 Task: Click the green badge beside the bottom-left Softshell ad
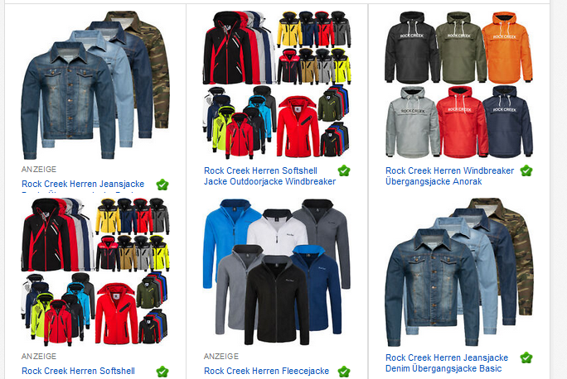(x=162, y=372)
